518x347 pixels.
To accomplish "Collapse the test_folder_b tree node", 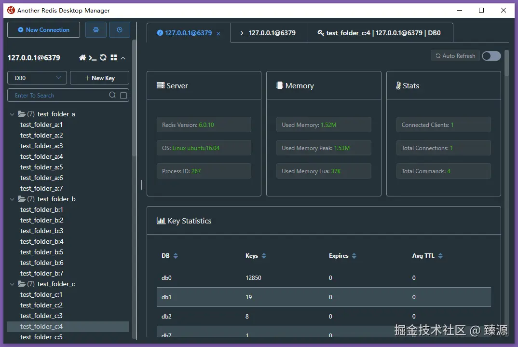I will coord(12,199).
